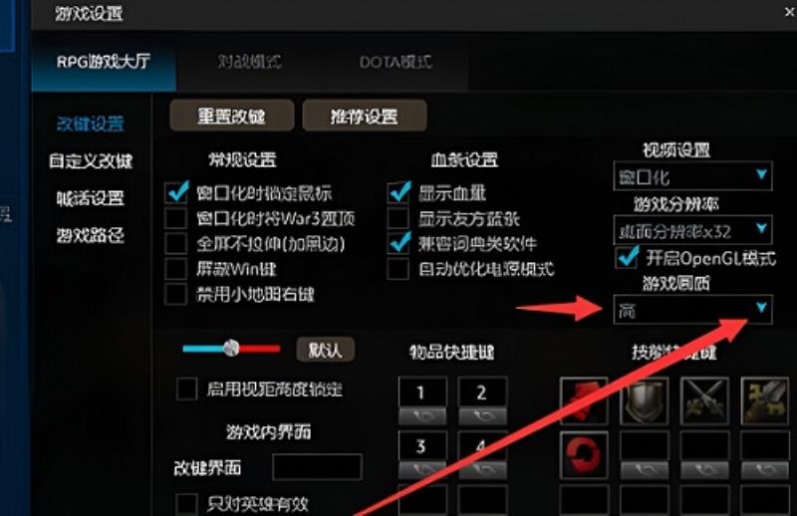Reset item hotkey slot 2 undo icon
797x516 pixels.
tap(482, 416)
